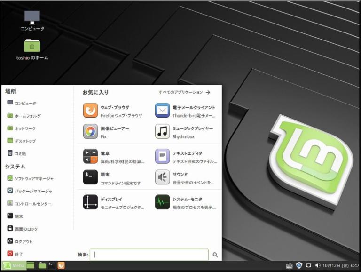The width and height of the screenshot is (361, 272).
Task: Launch Rhythmbox music player
Action: coord(162,132)
